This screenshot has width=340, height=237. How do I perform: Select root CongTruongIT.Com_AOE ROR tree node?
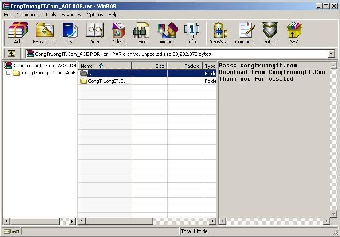point(44,66)
